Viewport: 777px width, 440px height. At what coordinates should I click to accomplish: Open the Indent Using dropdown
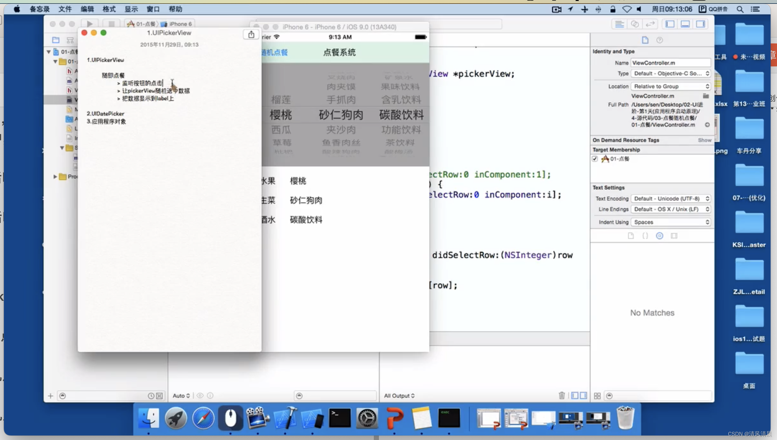[x=671, y=222]
